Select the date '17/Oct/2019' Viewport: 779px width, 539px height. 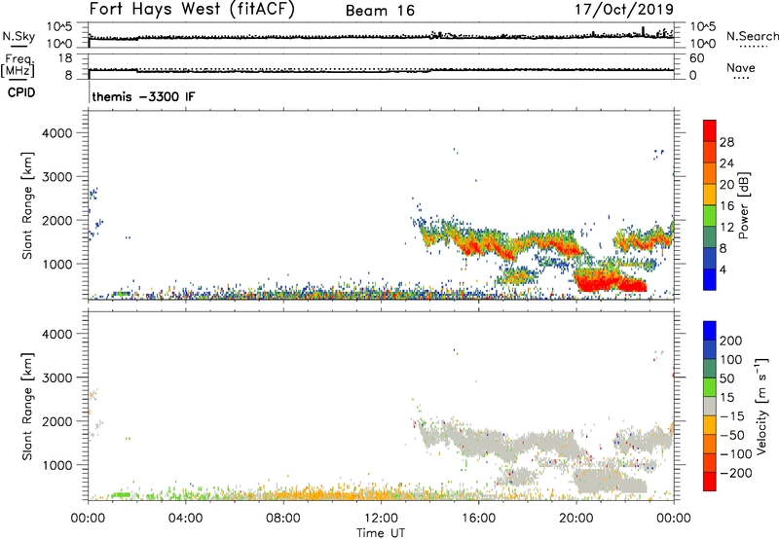624,10
